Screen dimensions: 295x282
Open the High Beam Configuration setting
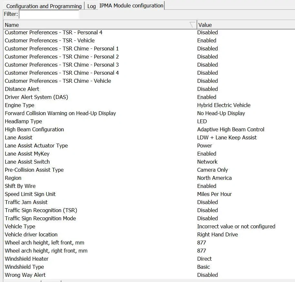tap(34, 129)
